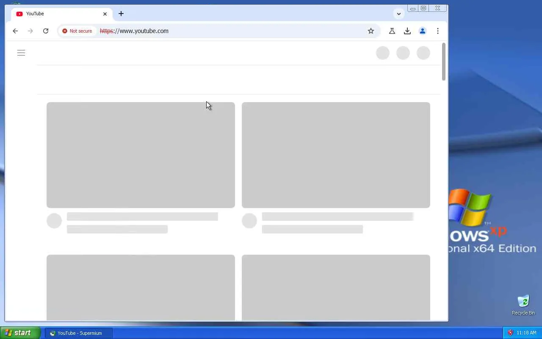542x339 pixels.
Task: Click the page vertical scrollbar thumb
Action: (x=444, y=61)
